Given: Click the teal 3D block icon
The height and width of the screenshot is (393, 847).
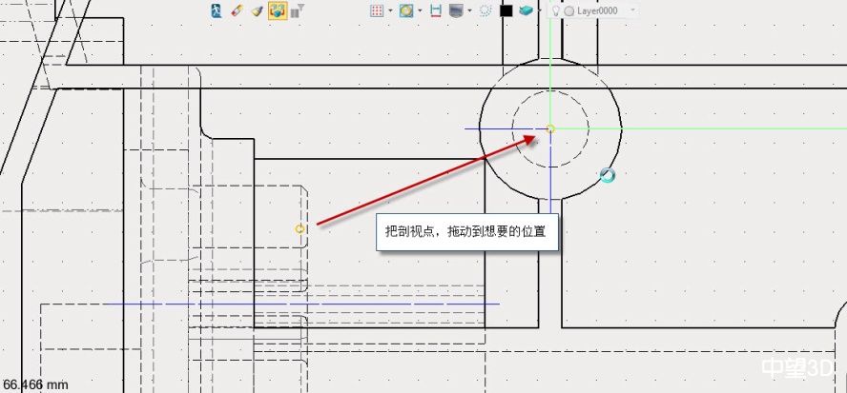Looking at the screenshot, I should [x=526, y=10].
